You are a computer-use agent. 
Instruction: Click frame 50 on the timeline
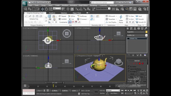(74, 86)
